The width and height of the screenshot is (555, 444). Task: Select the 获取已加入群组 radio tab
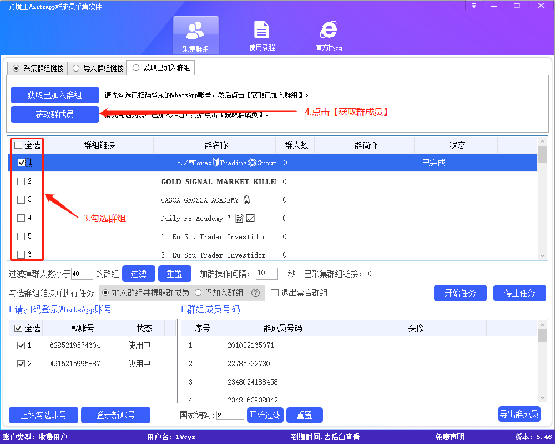135,68
